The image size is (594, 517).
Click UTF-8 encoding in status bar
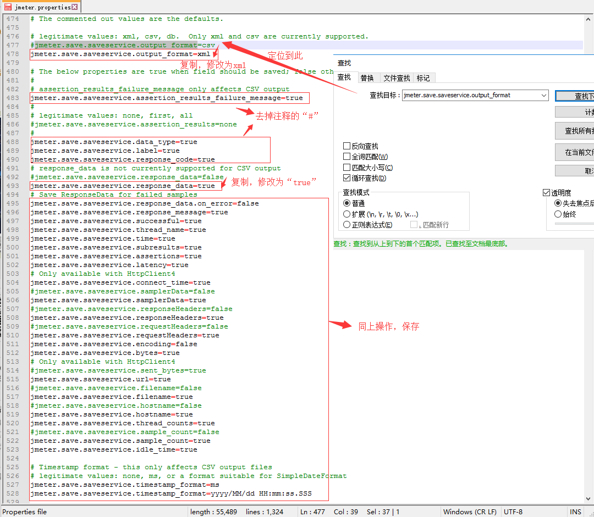pyautogui.click(x=513, y=512)
